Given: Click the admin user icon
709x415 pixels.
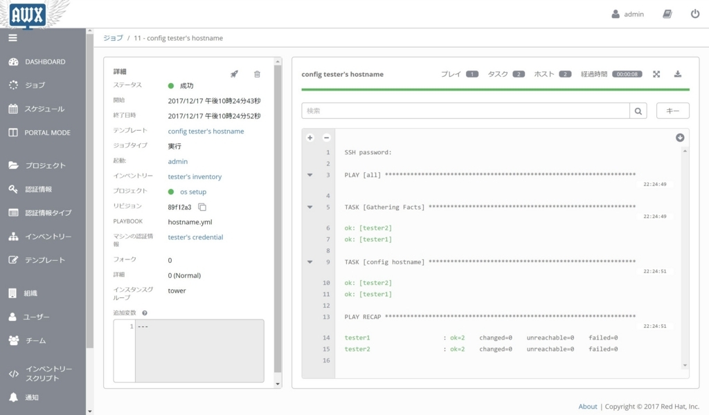Looking at the screenshot, I should coord(616,14).
